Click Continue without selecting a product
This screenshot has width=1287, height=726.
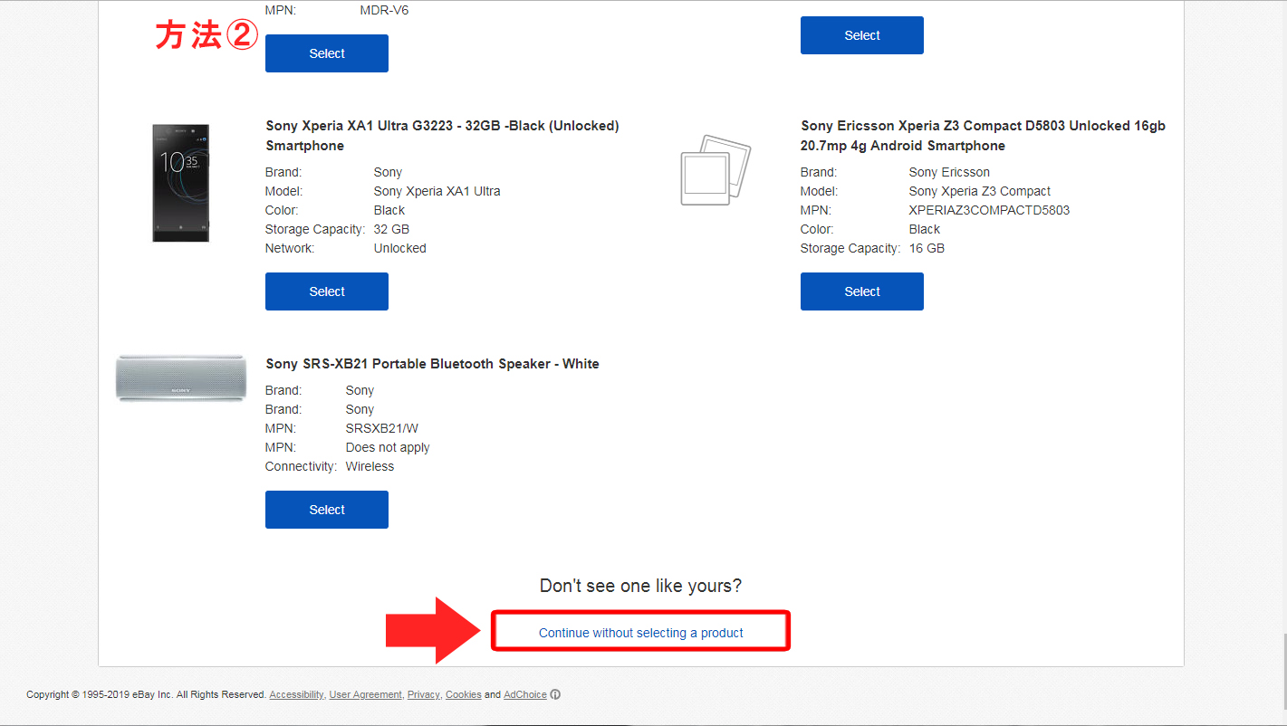[x=639, y=631]
